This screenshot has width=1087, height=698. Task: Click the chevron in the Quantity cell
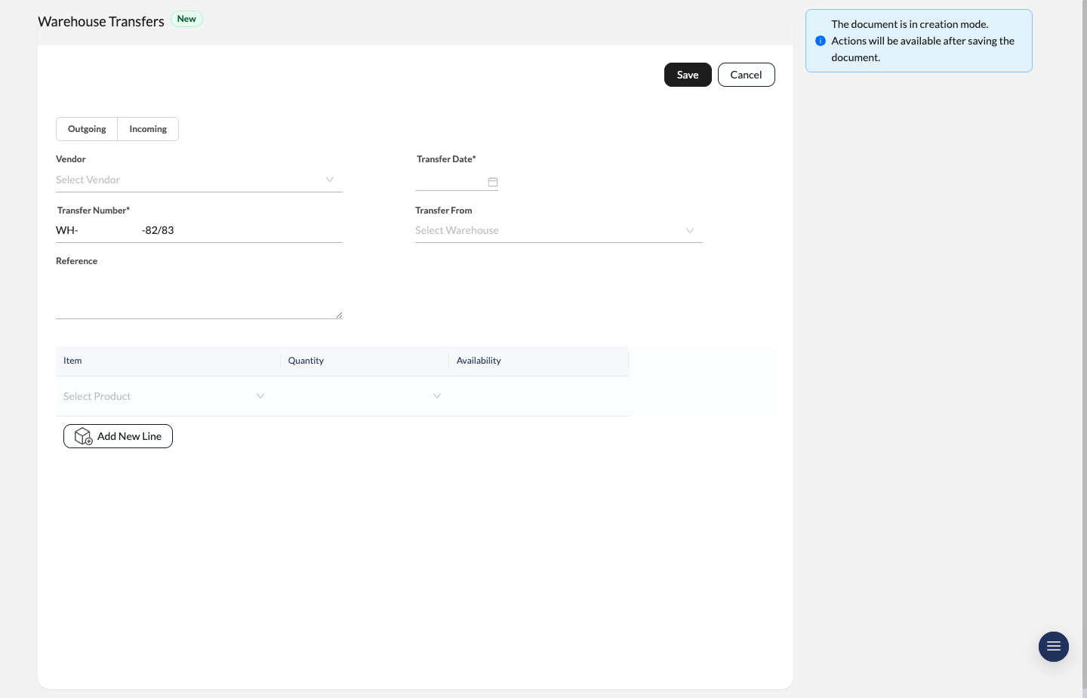pyautogui.click(x=437, y=395)
